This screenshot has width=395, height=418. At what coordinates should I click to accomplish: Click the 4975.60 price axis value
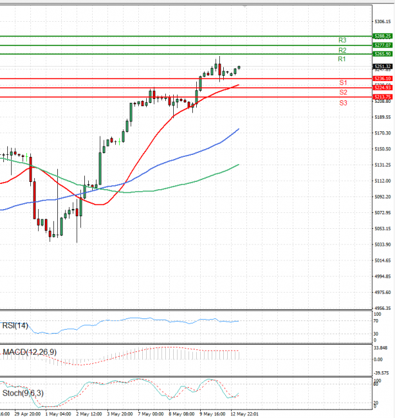pos(382,293)
